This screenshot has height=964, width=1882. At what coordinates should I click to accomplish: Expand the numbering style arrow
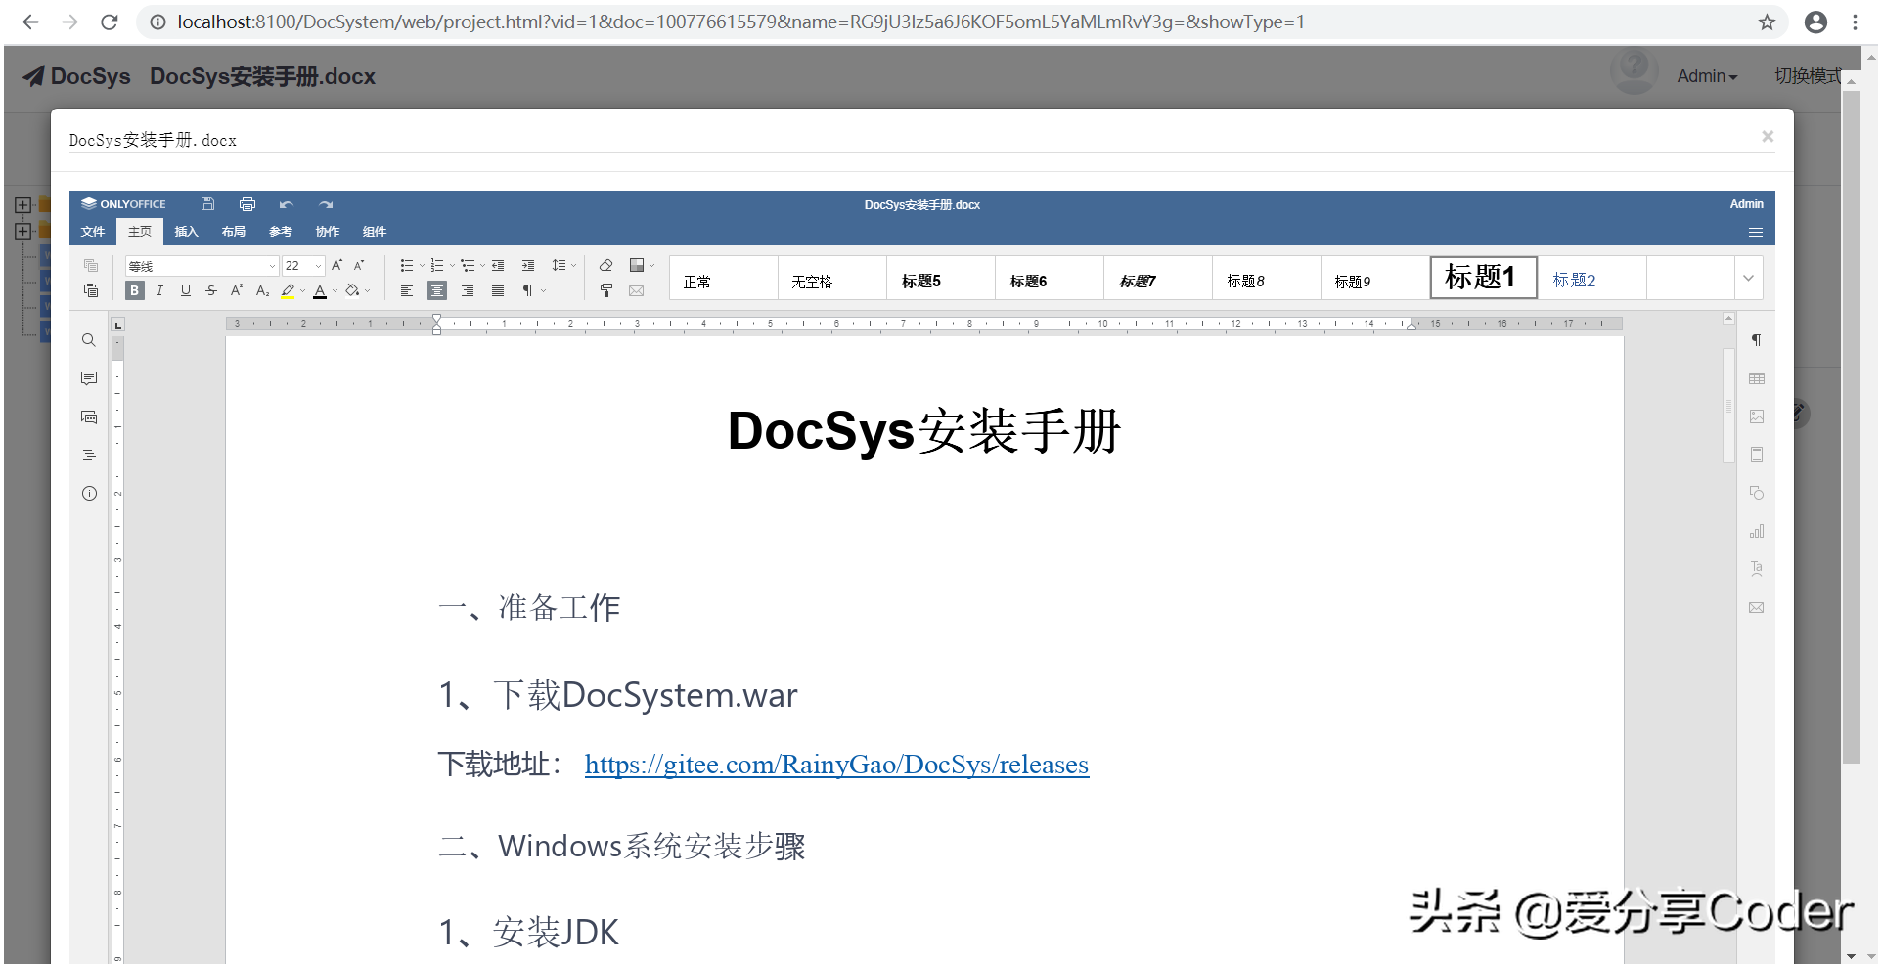pos(452,265)
